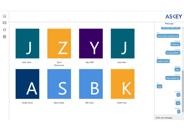Image resolution: width=184 pixels, height=131 pixels.
Task: Click the Keith Hou name label
Action: (x=122, y=103)
